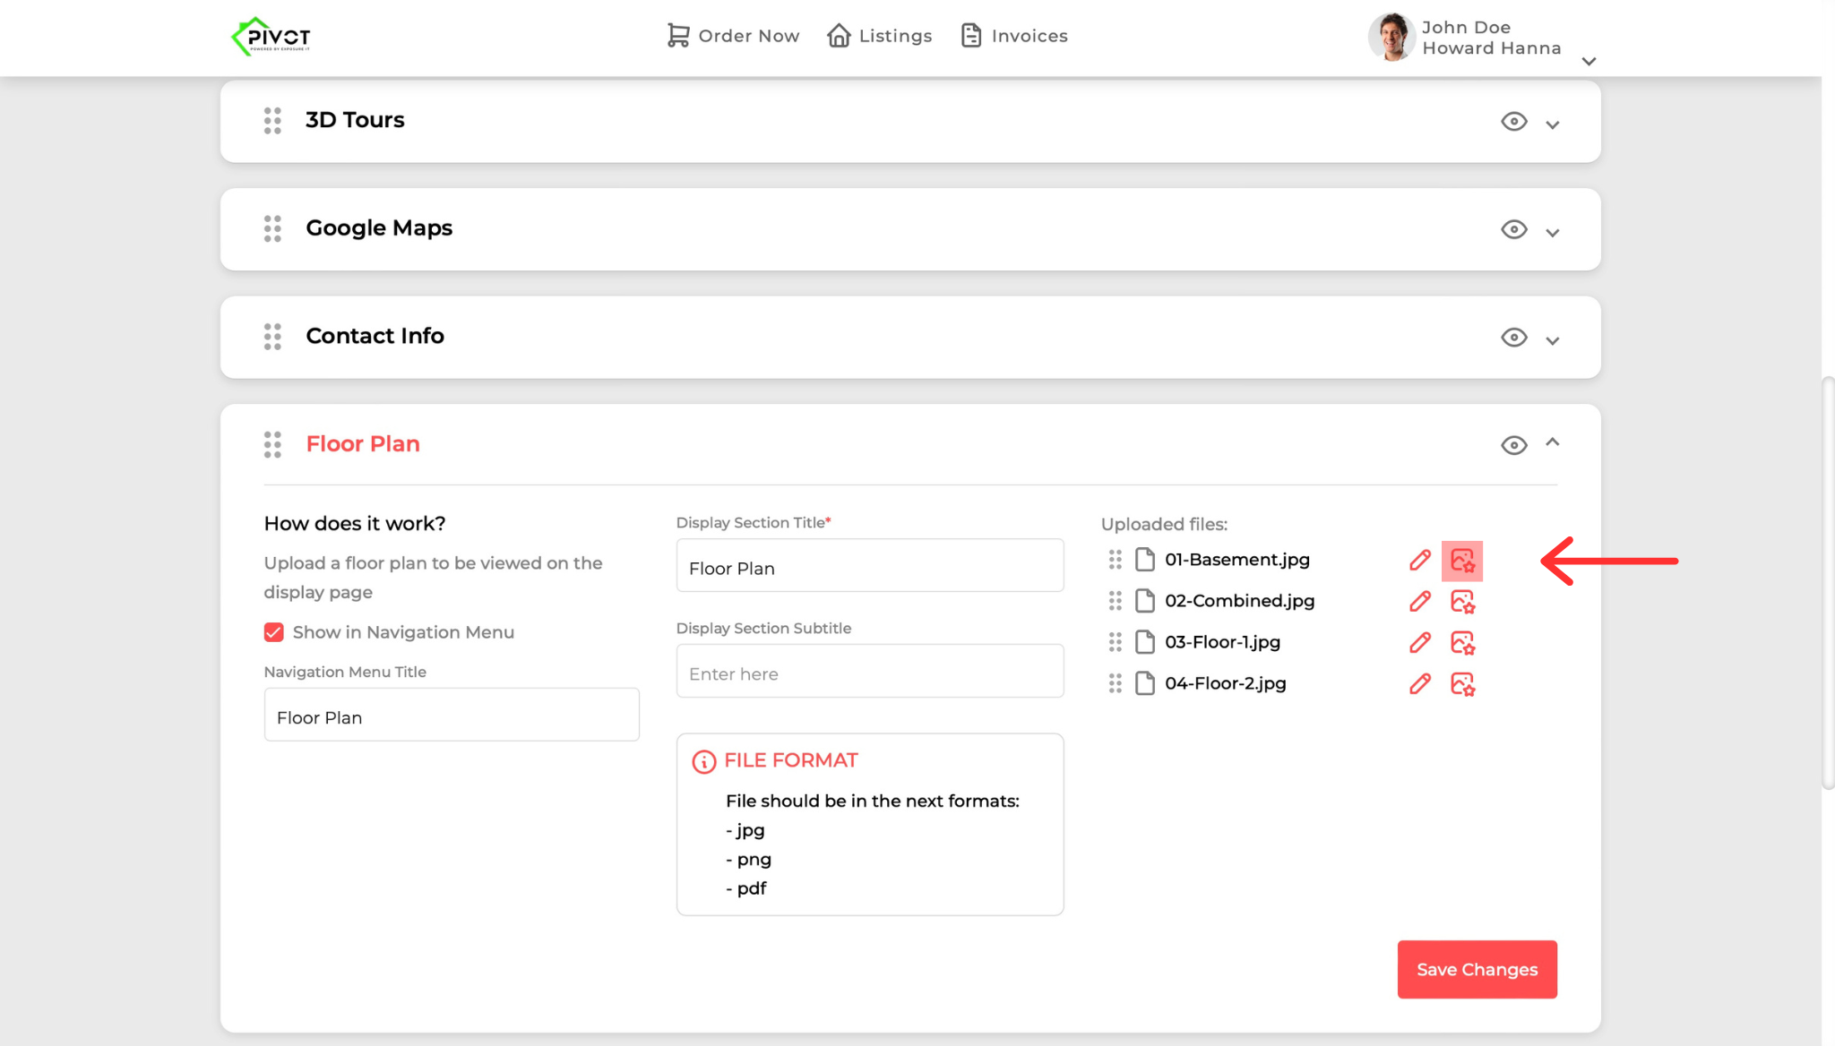
Task: Open Invoices from the top navigation
Action: pyautogui.click(x=1013, y=36)
